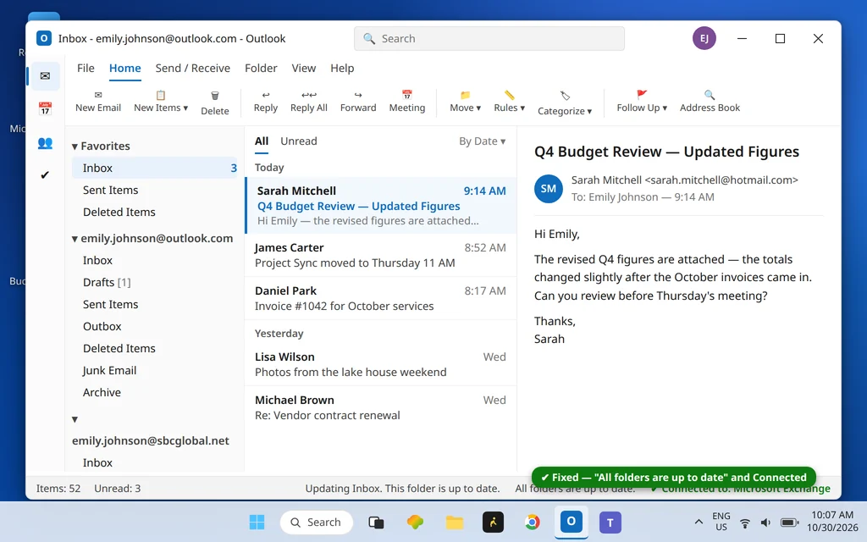Switch to the Folder tab
This screenshot has height=542, width=867.
(x=261, y=68)
